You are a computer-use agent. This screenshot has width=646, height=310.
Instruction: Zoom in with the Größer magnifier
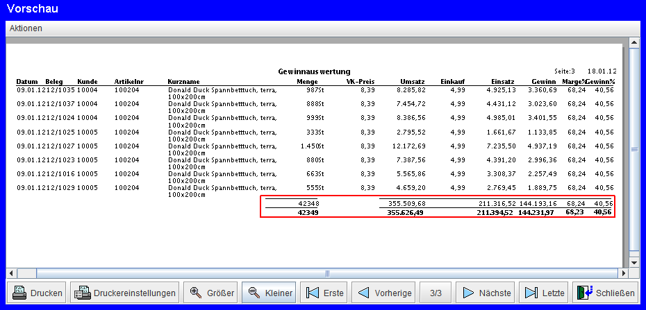coord(210,293)
